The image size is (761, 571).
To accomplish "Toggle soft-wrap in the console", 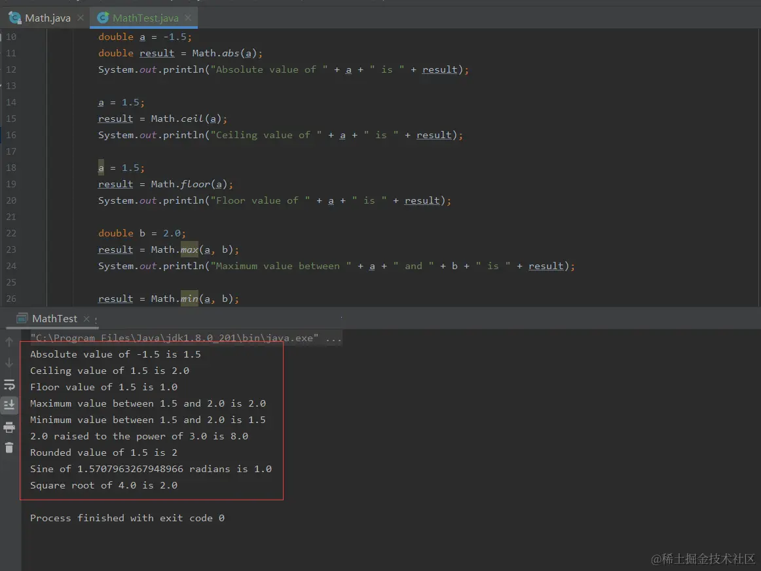I will (x=9, y=385).
